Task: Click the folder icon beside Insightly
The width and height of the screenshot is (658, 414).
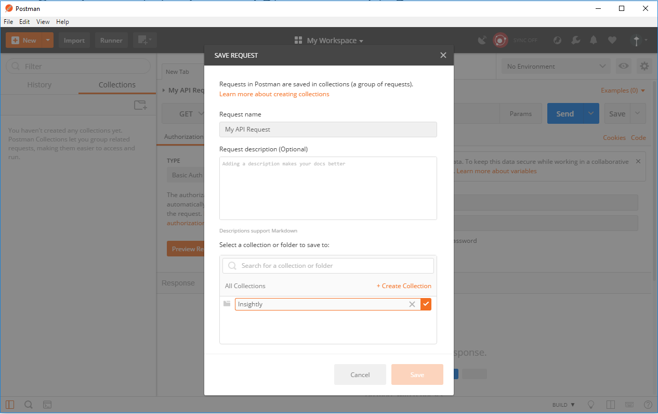Action: point(227,304)
